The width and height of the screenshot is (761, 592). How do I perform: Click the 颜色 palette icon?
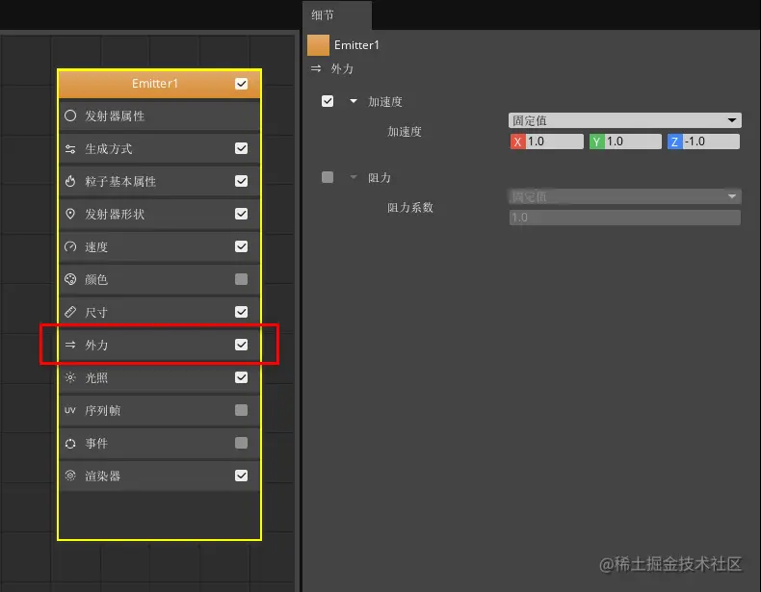point(70,279)
